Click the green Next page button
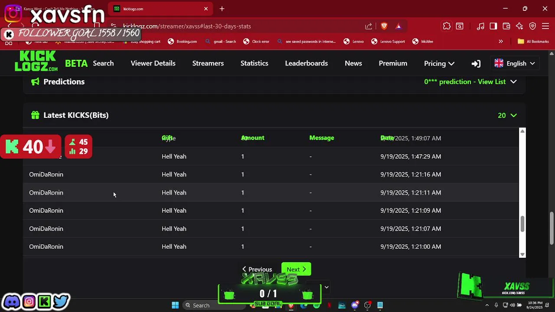This screenshot has height=312, width=555. (x=296, y=270)
